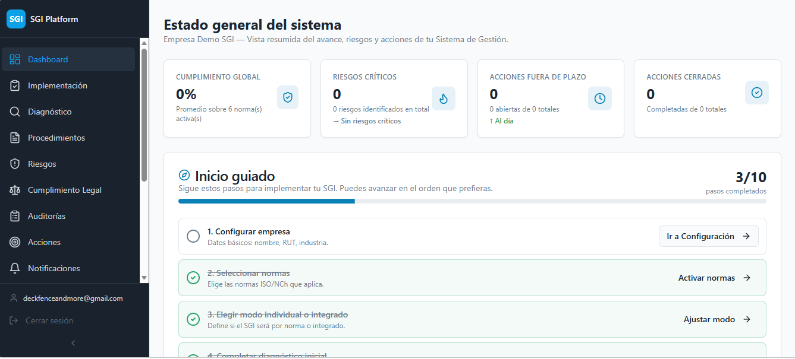The width and height of the screenshot is (795, 359).
Task: Go to the Diagnóstico section
Action: pyautogui.click(x=68, y=112)
